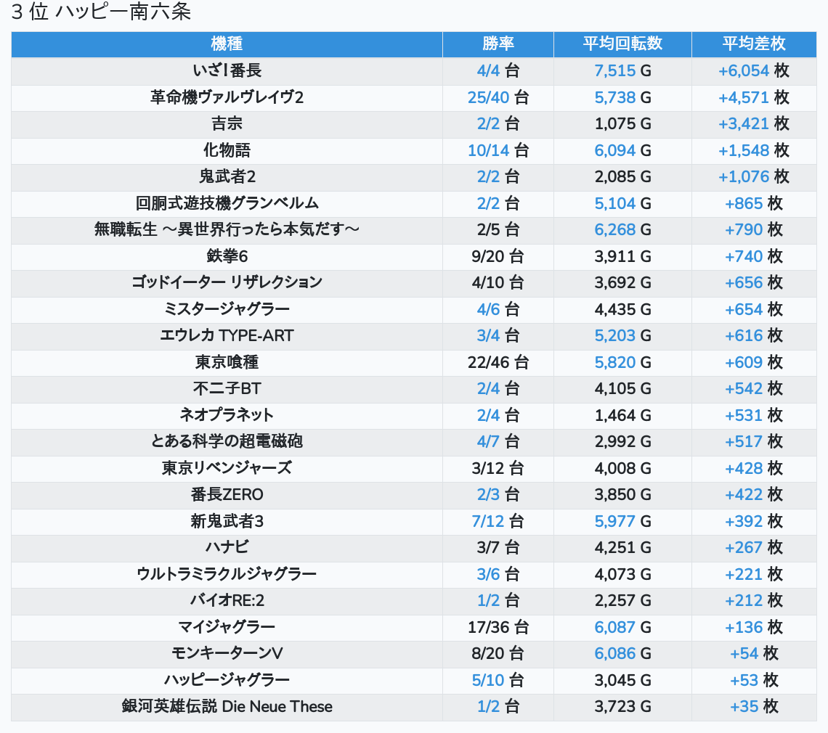Click the 機種 column header
Image resolution: width=828 pixels, height=733 pixels.
click(x=227, y=44)
